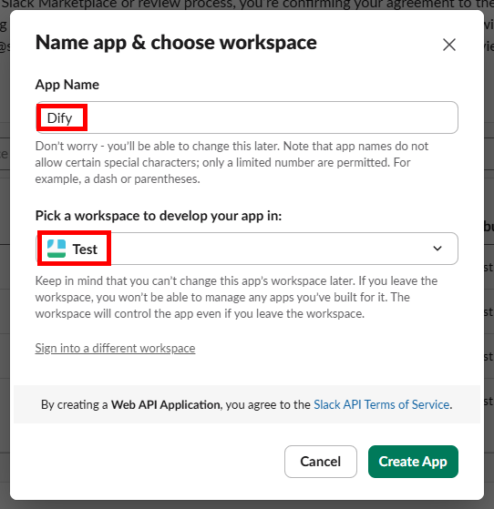
Task: Open Slack API Terms of Service link
Action: pos(382,405)
